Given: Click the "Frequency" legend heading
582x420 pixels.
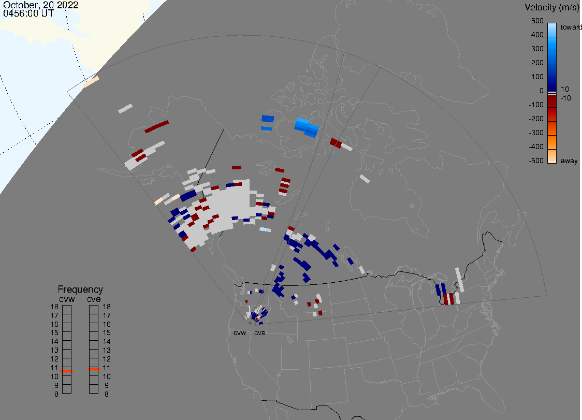Looking at the screenshot, I should [80, 289].
